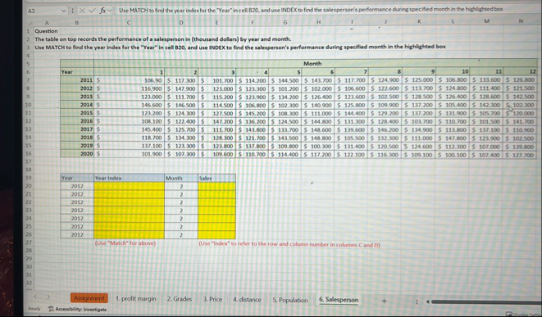The width and height of the screenshot is (542, 317).
Task: Switch to the 4. distance tab
Action: click(x=247, y=300)
